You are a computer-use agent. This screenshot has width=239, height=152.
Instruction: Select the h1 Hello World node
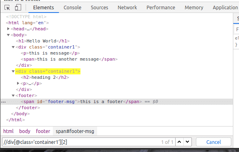(43, 41)
